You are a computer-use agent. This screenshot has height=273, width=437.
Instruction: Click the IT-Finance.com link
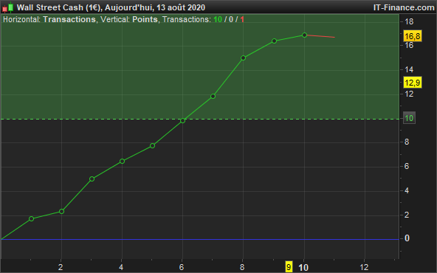tap(404, 7)
